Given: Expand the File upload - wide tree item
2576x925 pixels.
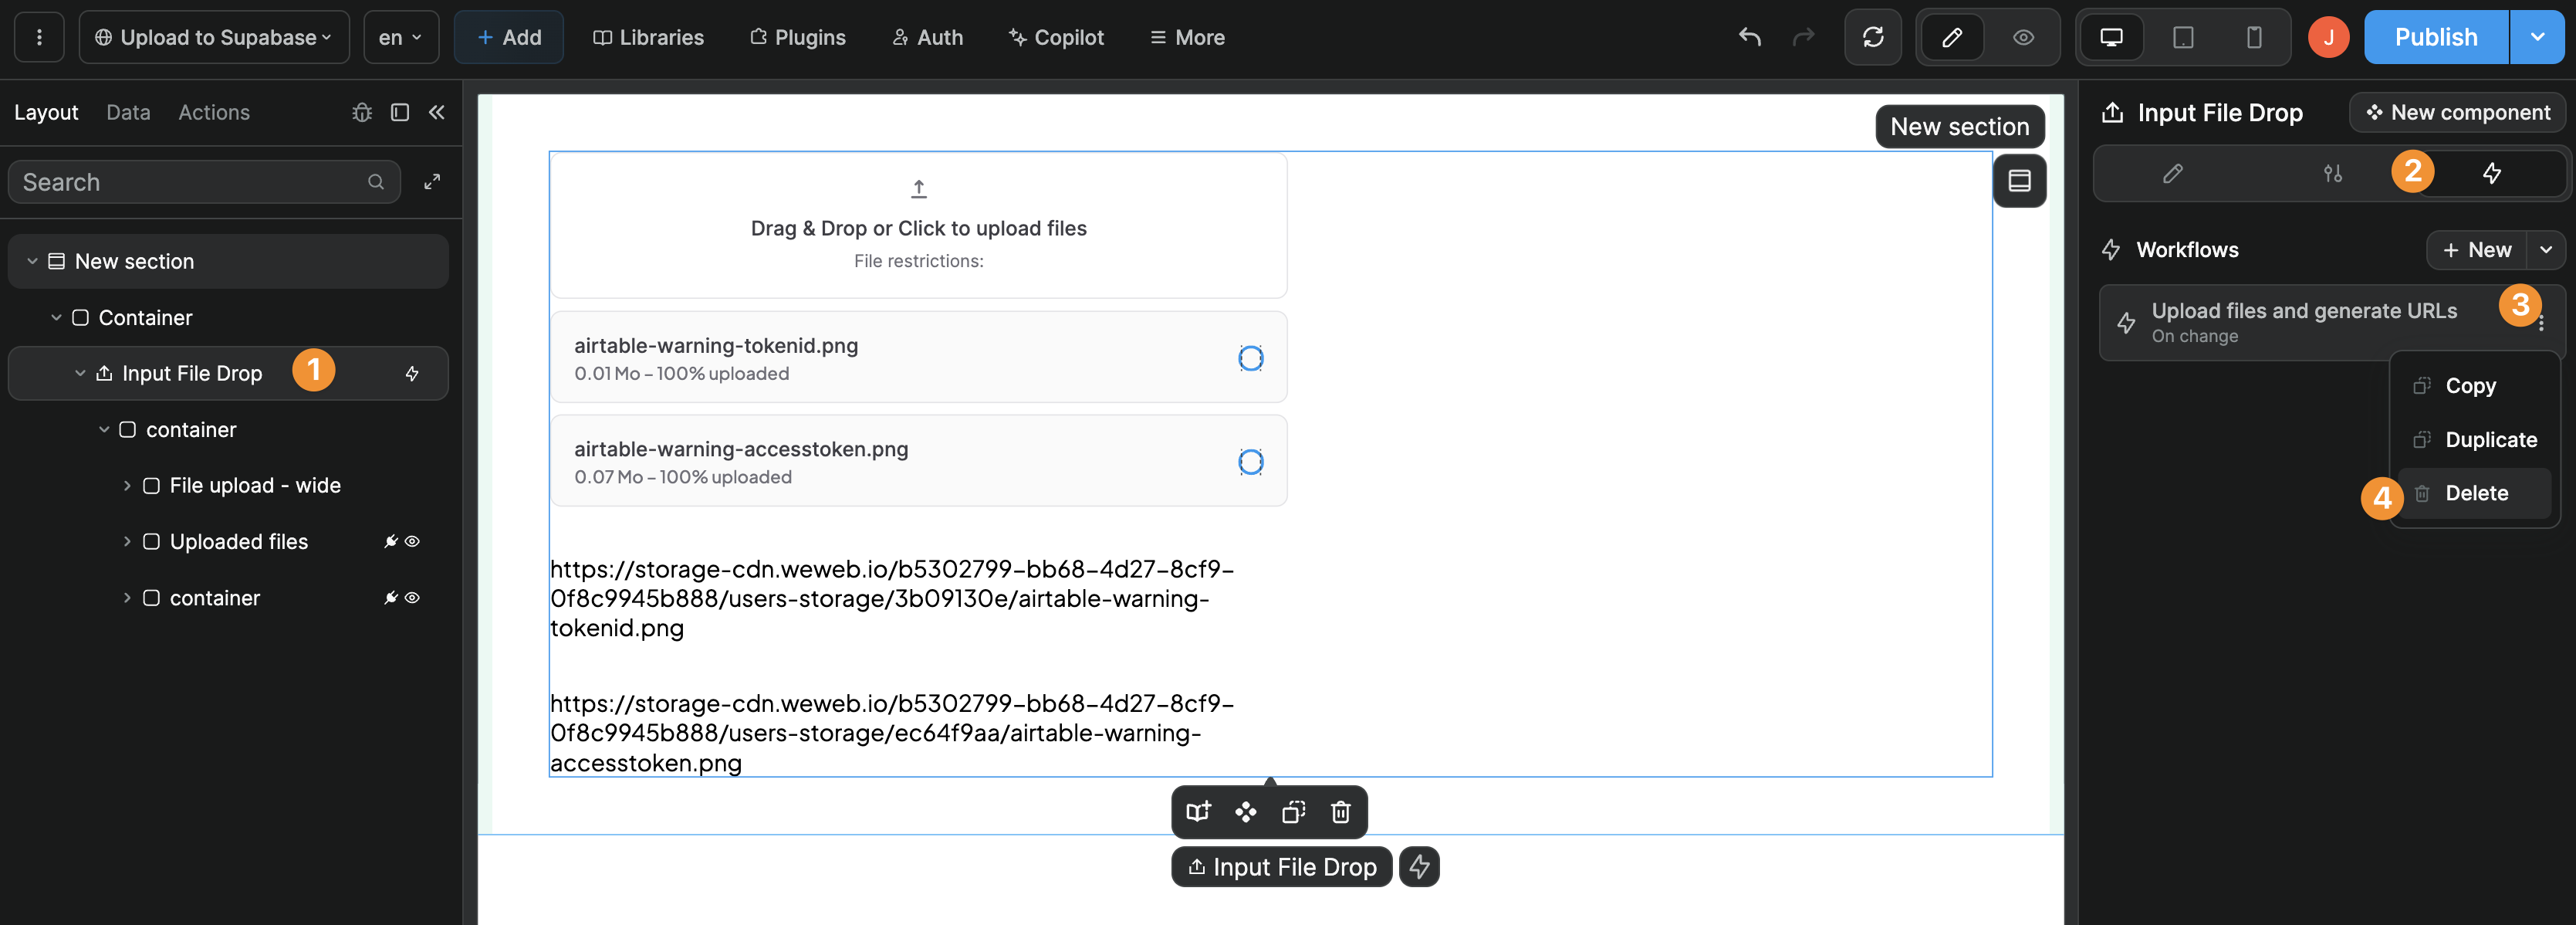Looking at the screenshot, I should point(128,485).
